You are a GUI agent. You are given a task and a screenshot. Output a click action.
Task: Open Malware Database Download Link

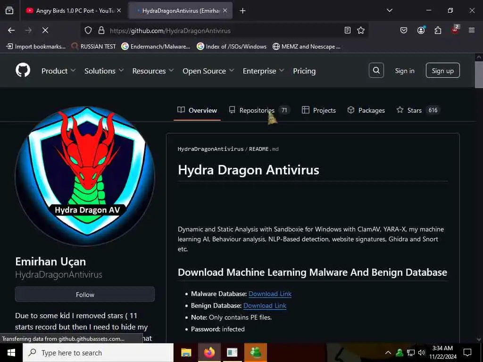pyautogui.click(x=270, y=294)
